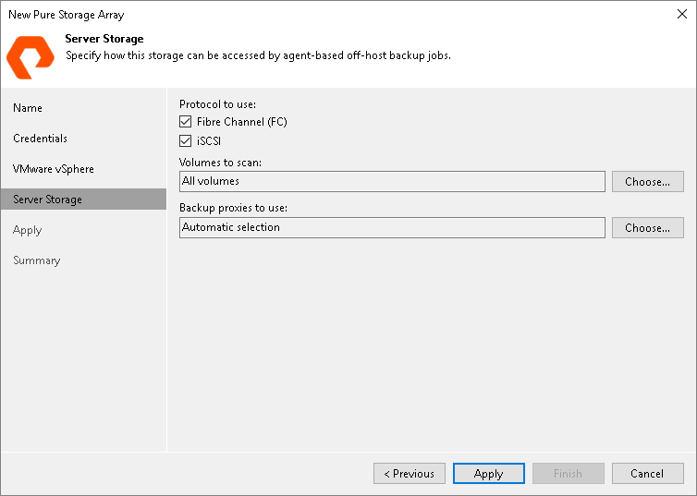Open the Summary step
This screenshot has width=697, height=496.
[x=36, y=260]
